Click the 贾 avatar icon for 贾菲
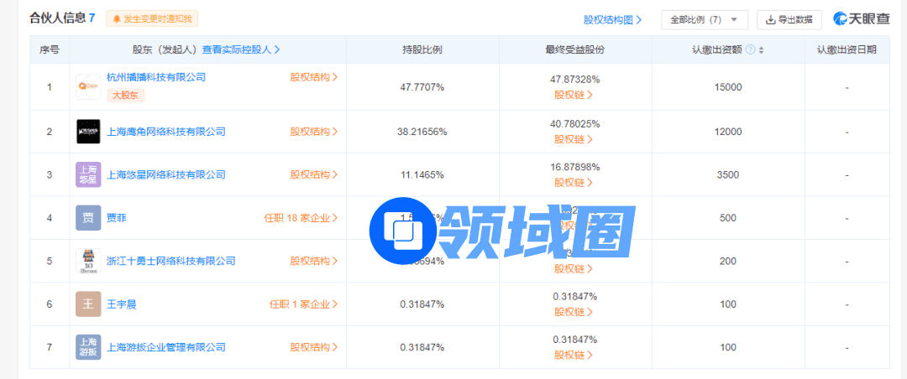907x379 pixels. click(88, 218)
